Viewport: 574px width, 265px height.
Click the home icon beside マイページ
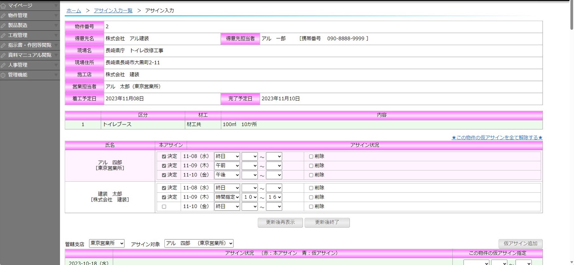point(3,6)
